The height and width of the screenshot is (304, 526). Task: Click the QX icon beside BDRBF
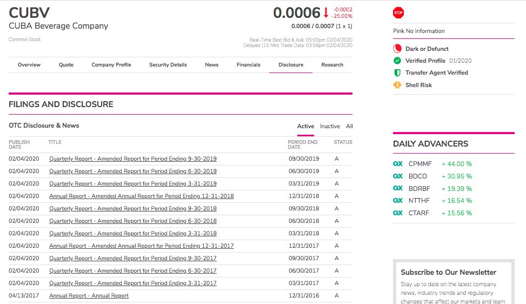(x=397, y=188)
